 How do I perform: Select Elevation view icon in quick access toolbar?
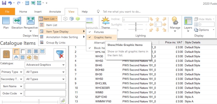pyautogui.click(x=33, y=3)
